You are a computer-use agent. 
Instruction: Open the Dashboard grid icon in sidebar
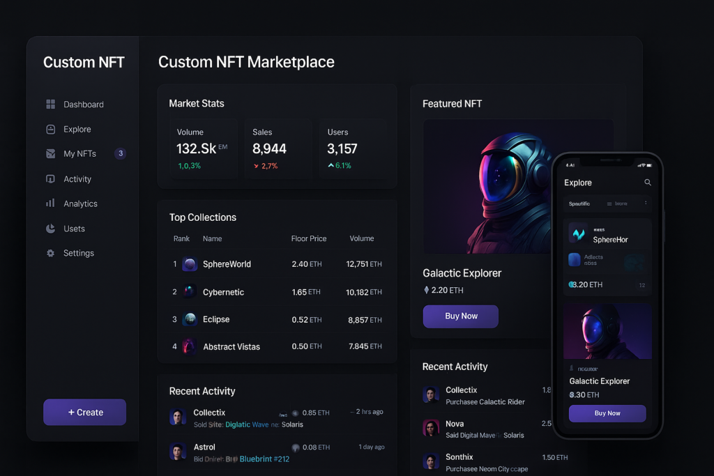point(50,105)
